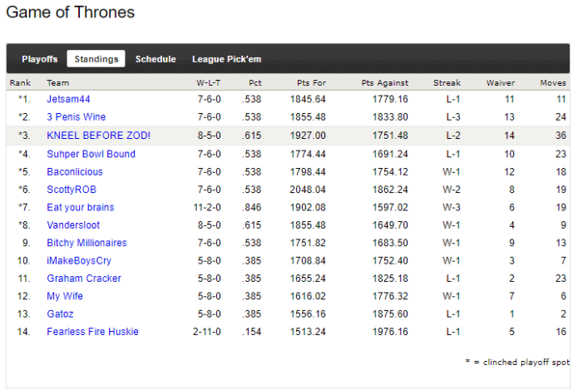The width and height of the screenshot is (573, 390).
Task: Click the .154 win percentage
Action: click(251, 332)
